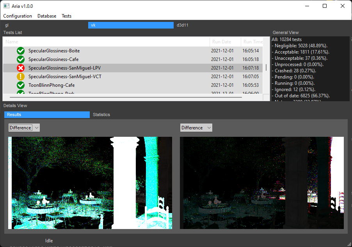Click the General View panel label
352x247 pixels.
pyautogui.click(x=286, y=32)
